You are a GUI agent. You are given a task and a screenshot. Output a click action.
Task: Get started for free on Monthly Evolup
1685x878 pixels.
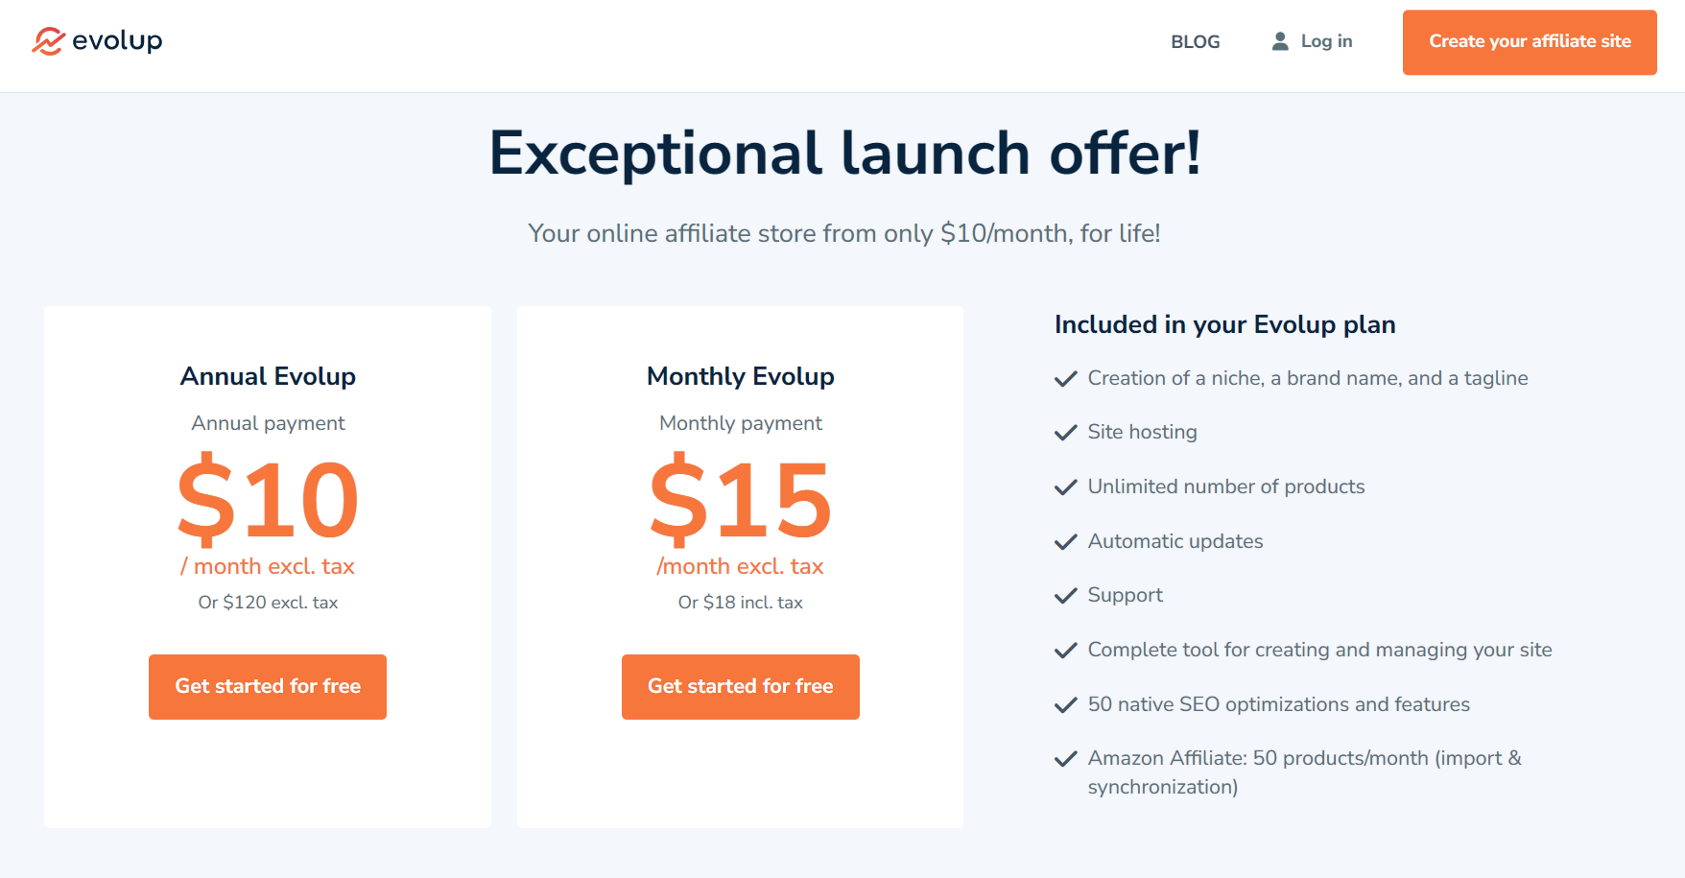[741, 687]
